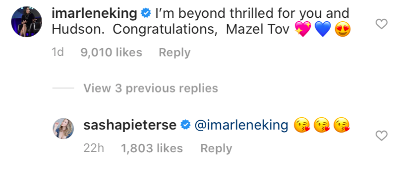This screenshot has height=178, width=408.
Task: Like sashapieterse's reply with the heart icon
Action: (x=381, y=135)
